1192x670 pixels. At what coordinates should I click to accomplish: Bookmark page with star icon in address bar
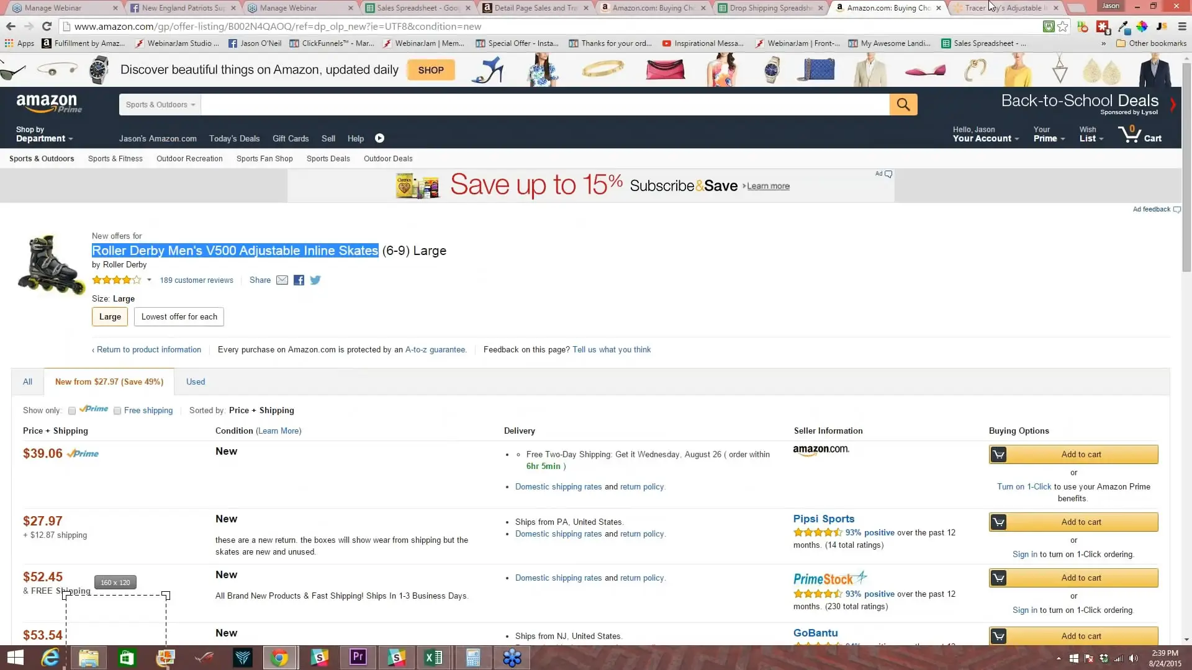pos(1063,27)
